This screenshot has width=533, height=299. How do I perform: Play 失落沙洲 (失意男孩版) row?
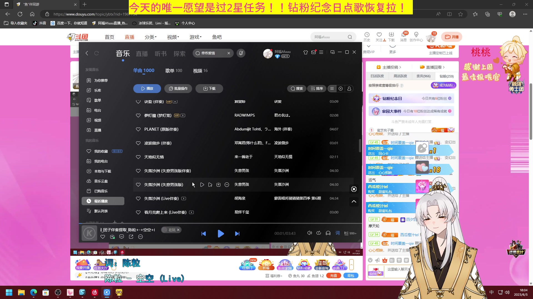[x=202, y=185]
